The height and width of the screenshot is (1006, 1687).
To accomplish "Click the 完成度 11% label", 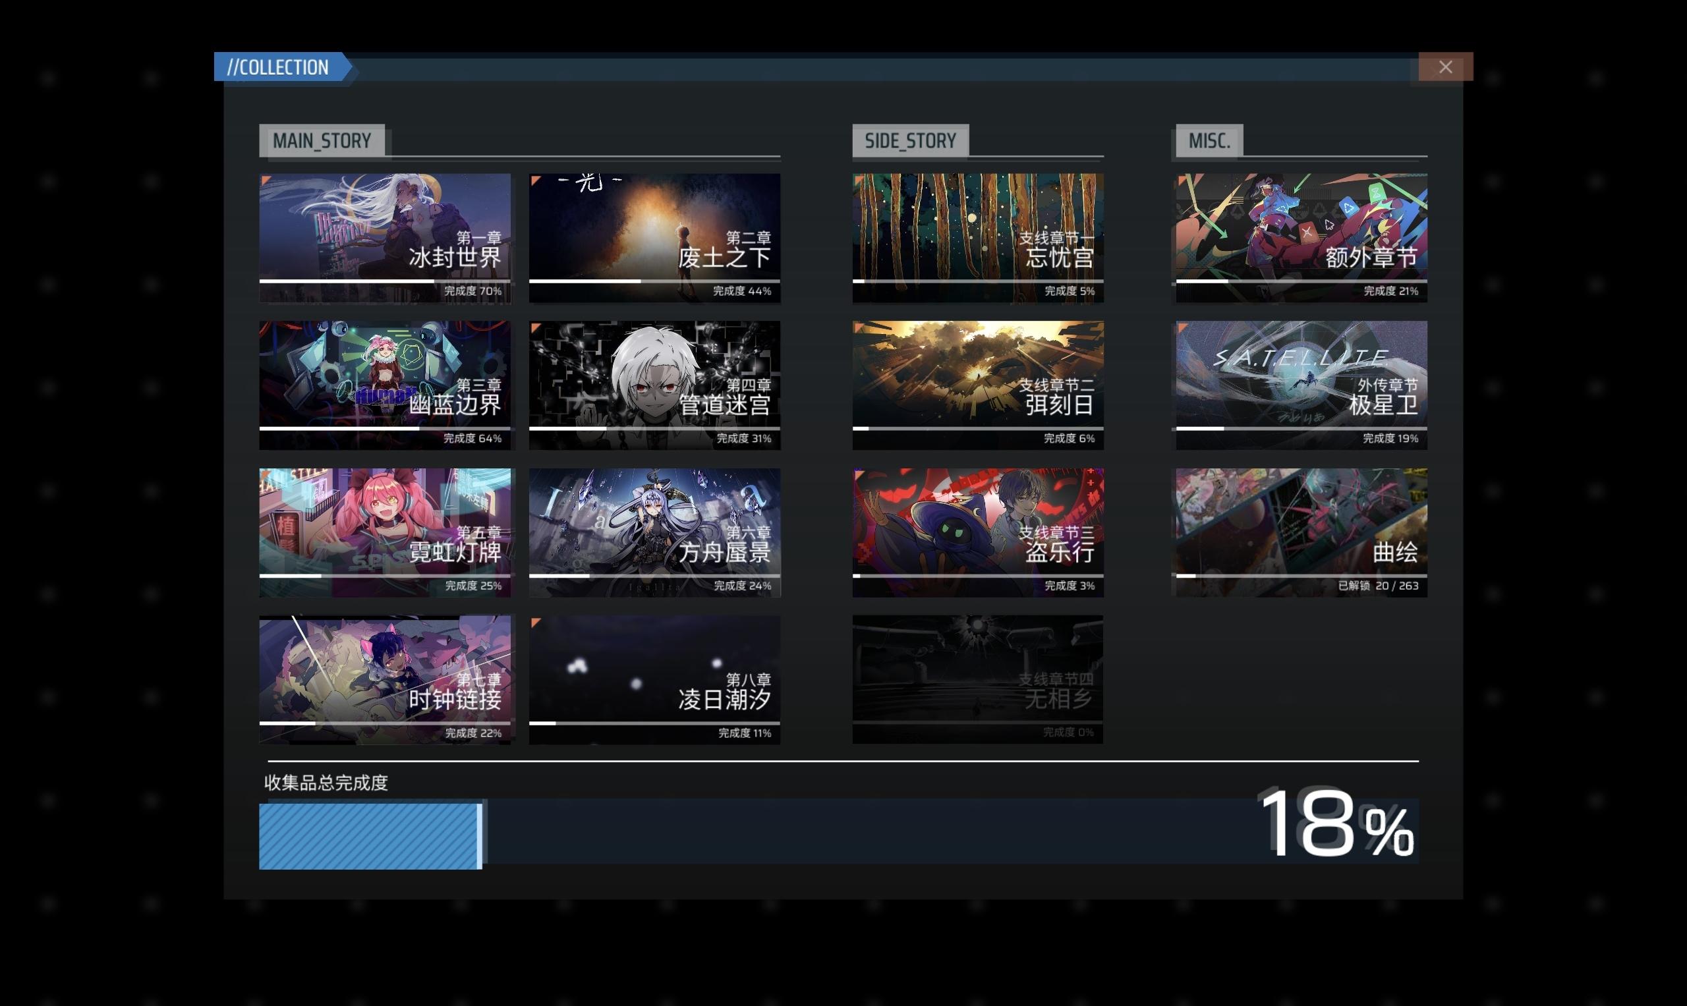I will click(745, 733).
